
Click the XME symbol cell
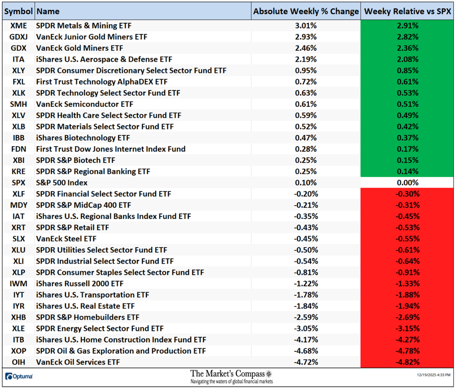pyautogui.click(x=18, y=26)
